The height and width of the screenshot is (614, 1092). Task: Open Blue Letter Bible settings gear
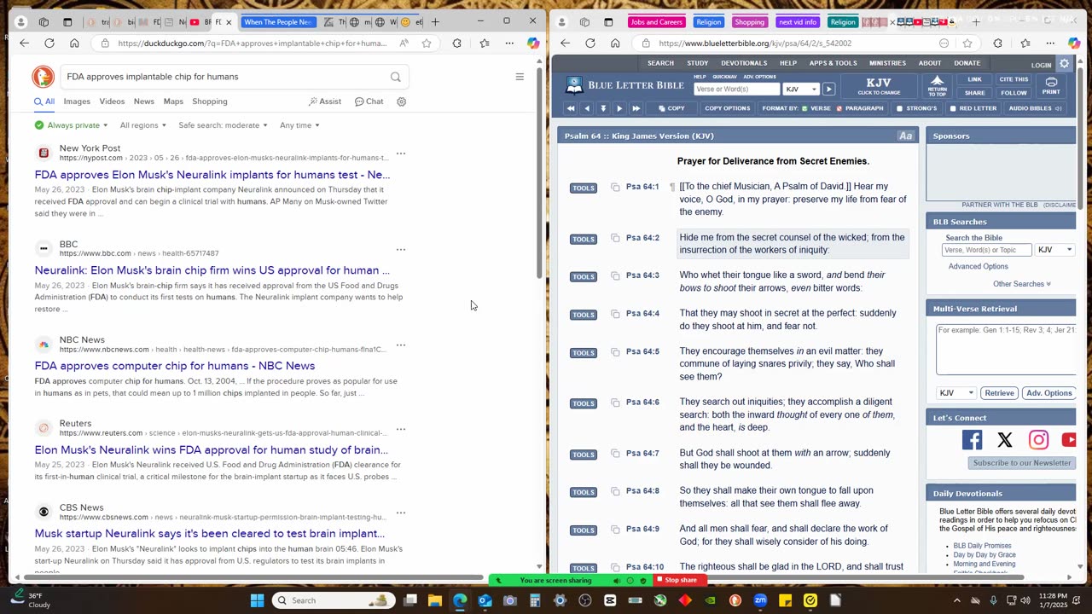point(1064,64)
